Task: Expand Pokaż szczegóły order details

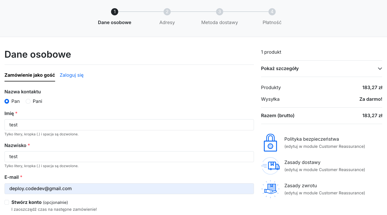Action: click(x=322, y=68)
